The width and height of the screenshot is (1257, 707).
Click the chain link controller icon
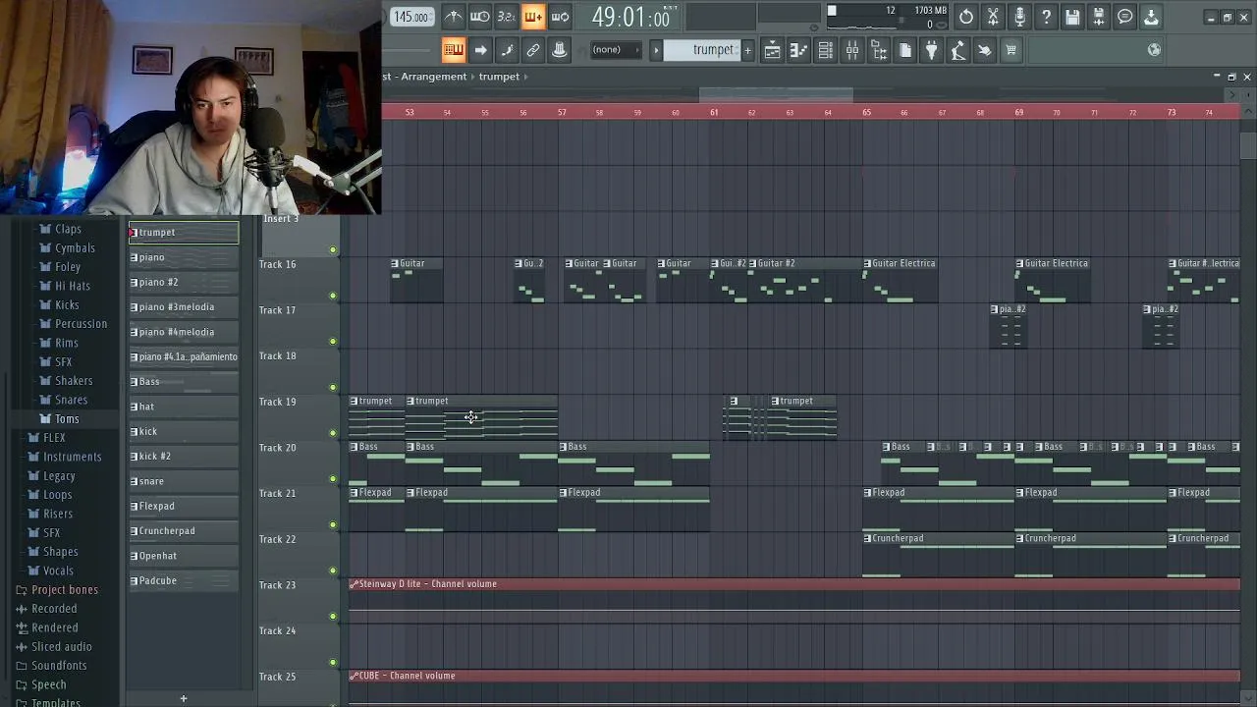(533, 50)
